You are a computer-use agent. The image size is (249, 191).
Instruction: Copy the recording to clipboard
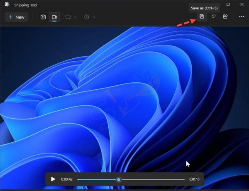214,17
